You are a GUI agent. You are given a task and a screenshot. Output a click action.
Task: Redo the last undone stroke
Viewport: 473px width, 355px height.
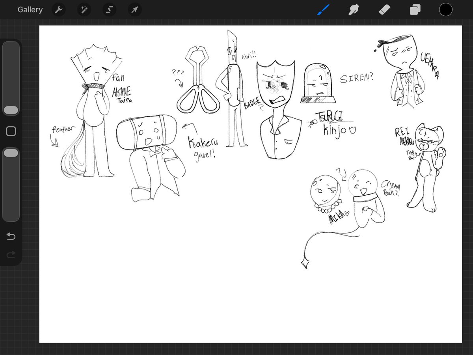coord(11,255)
